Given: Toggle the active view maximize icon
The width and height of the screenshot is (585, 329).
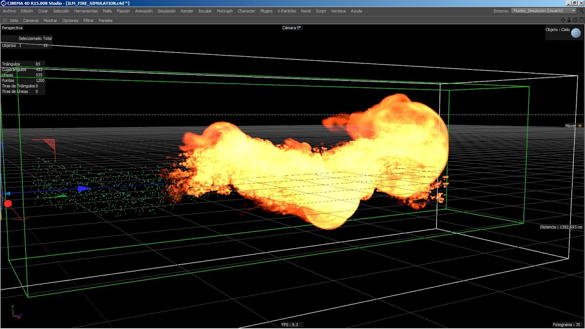Looking at the screenshot, I should click(x=581, y=20).
